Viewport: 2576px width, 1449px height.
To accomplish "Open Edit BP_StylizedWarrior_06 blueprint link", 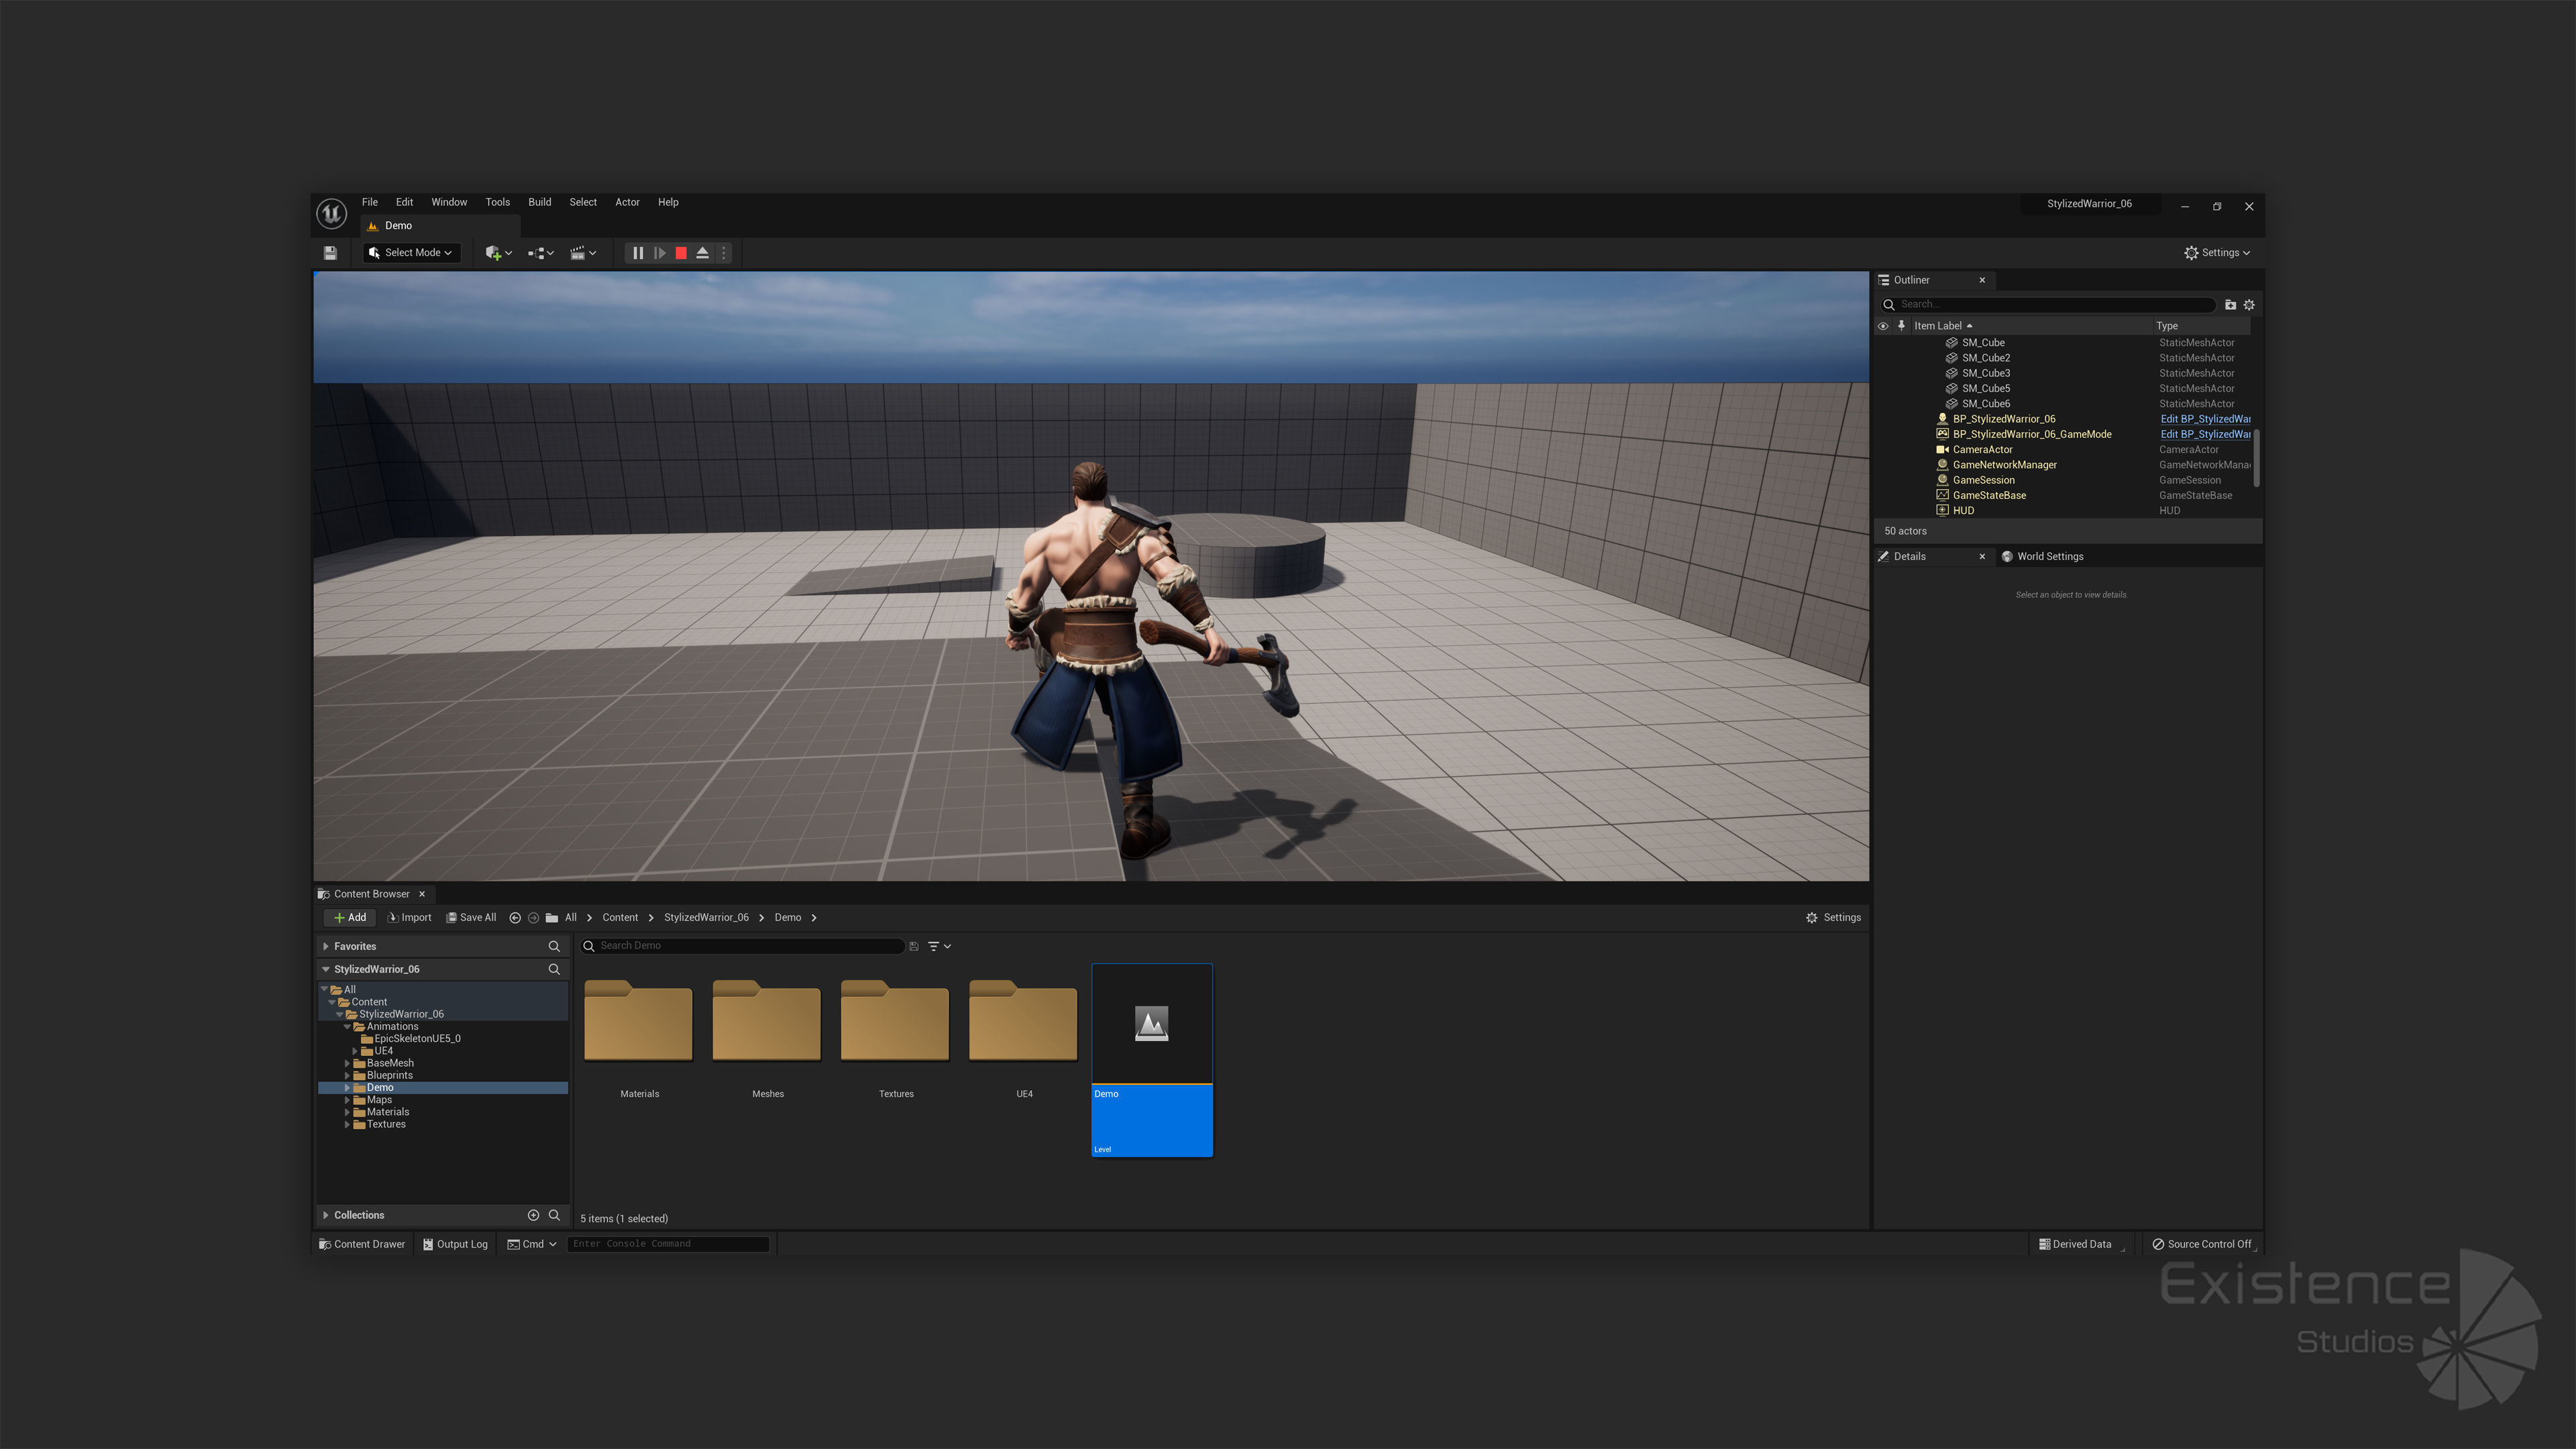I will (2205, 419).
